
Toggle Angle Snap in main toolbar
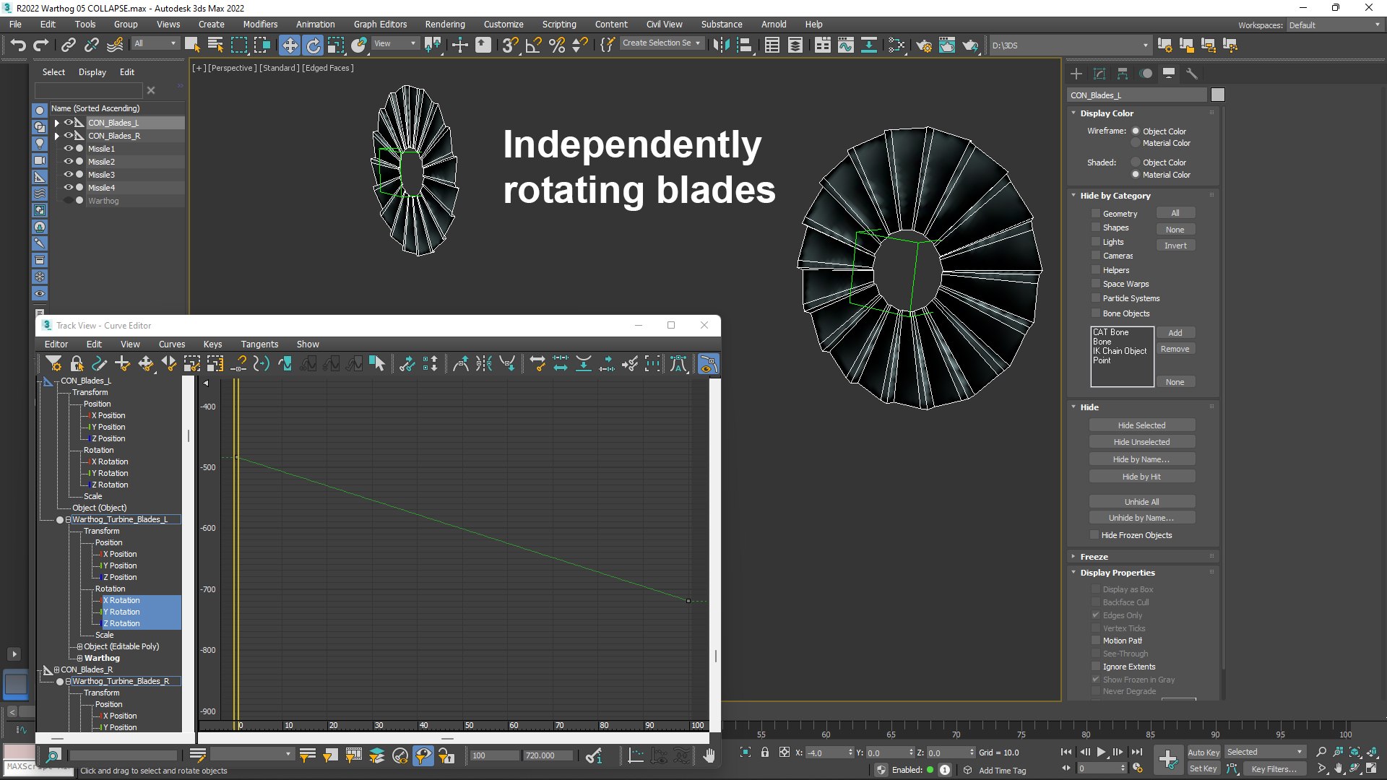point(533,45)
